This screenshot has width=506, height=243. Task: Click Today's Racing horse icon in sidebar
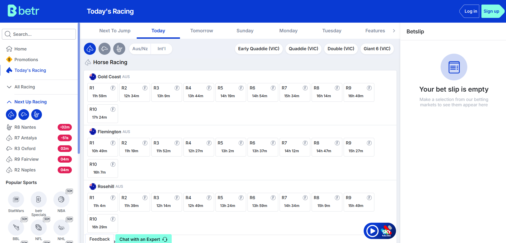pos(9,70)
